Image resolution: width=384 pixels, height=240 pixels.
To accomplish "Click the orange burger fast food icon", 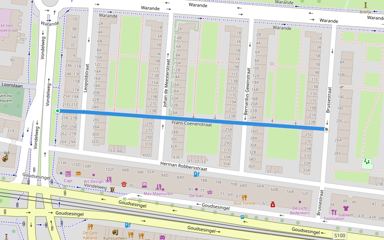I will pyautogui.click(x=78, y=174).
